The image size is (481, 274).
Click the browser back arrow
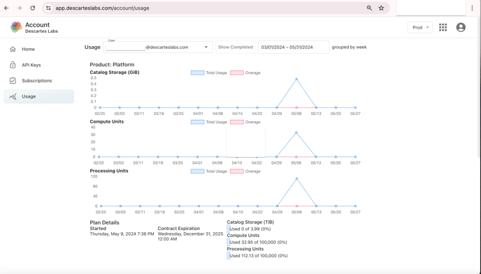(x=6, y=8)
